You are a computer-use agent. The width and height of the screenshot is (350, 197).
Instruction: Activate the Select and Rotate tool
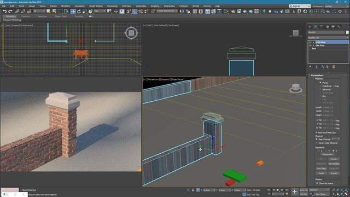pyautogui.click(x=79, y=11)
